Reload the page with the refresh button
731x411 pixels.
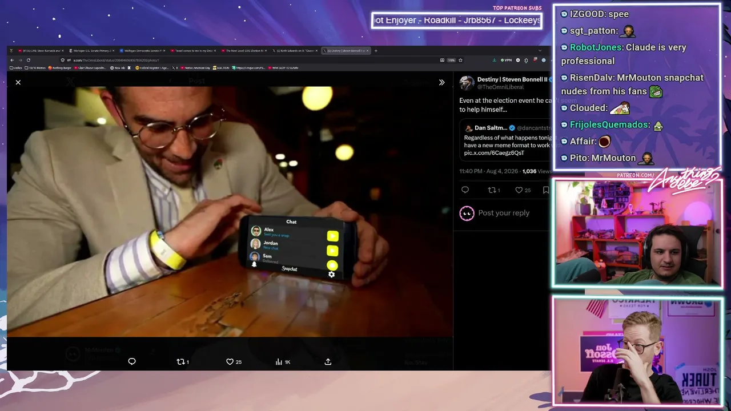pos(28,60)
